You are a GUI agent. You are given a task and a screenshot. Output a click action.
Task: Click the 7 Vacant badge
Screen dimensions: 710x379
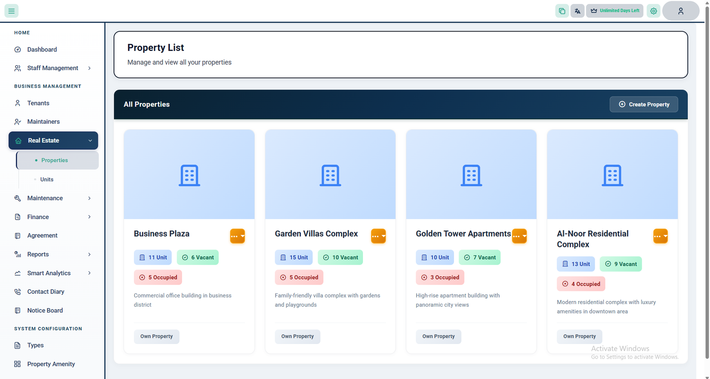point(480,258)
